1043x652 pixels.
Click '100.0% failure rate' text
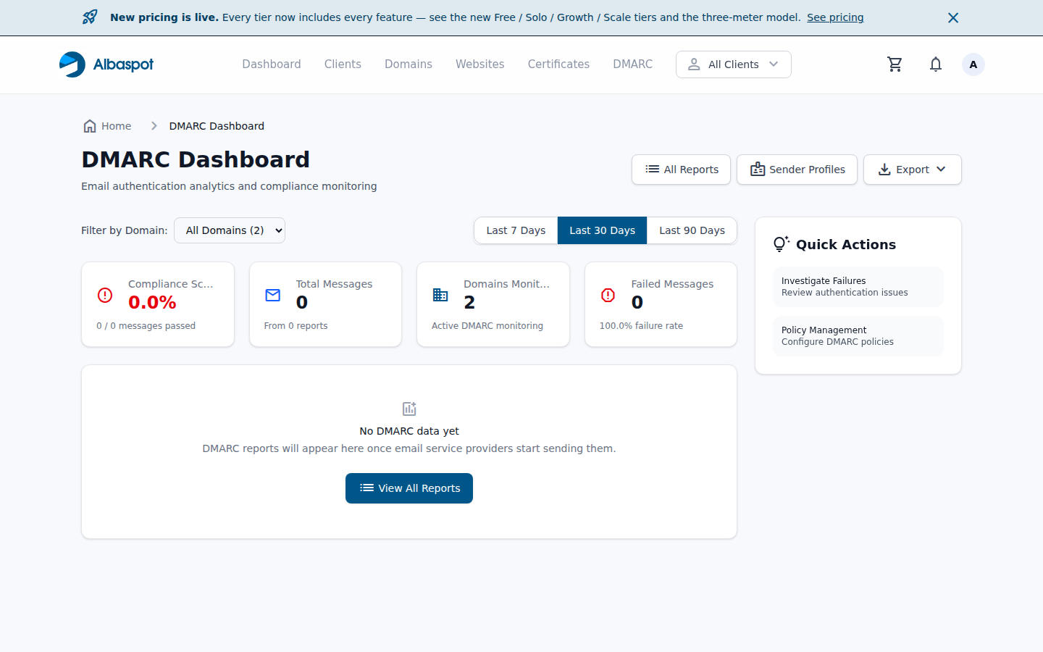(641, 326)
